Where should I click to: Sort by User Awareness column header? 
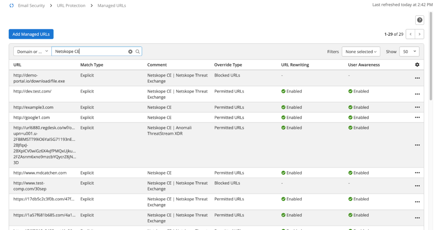[x=364, y=65]
